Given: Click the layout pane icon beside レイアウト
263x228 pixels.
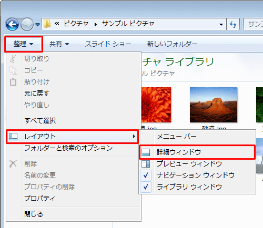Looking at the screenshot, I should [x=13, y=137].
